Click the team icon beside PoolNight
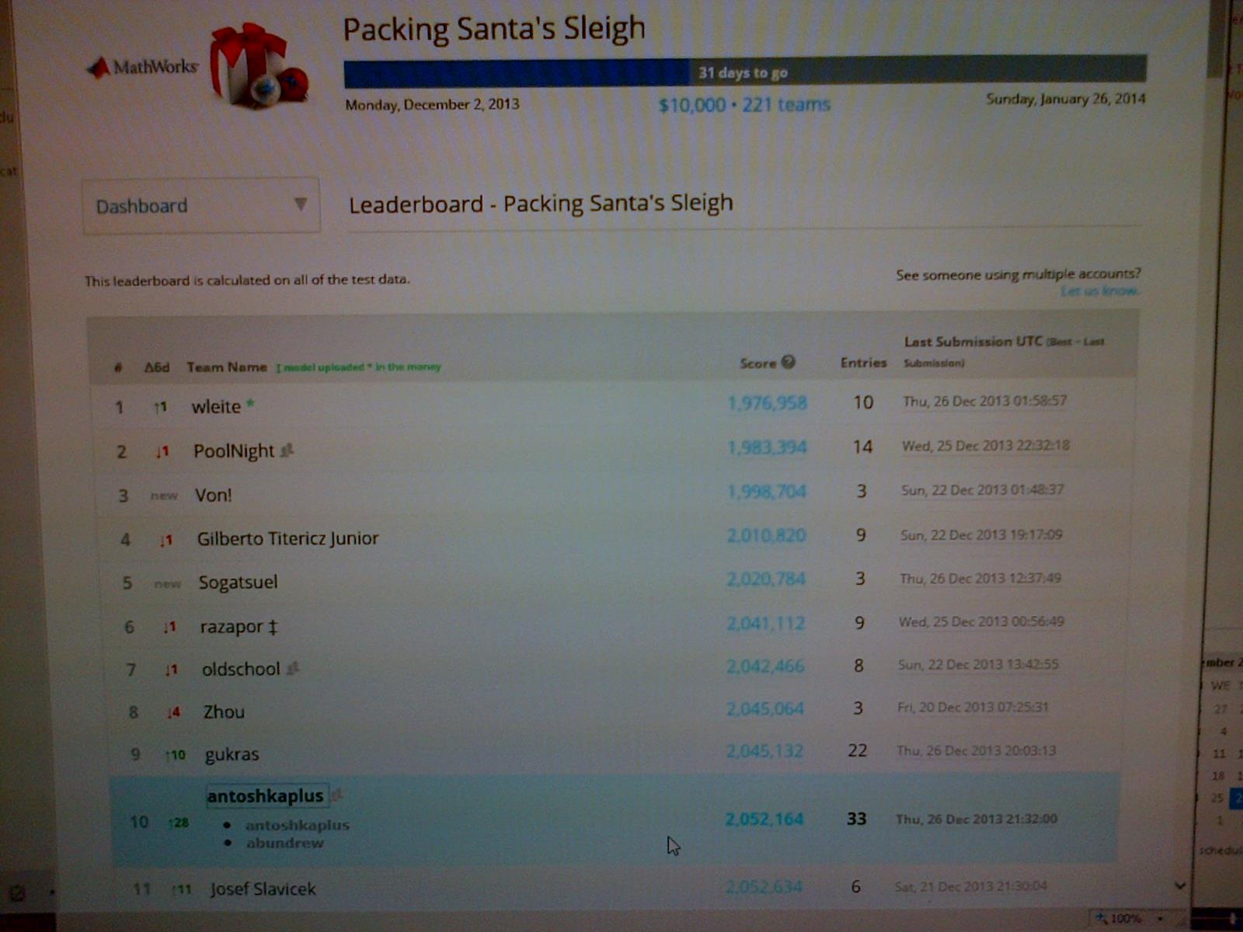1243x932 pixels. (287, 450)
